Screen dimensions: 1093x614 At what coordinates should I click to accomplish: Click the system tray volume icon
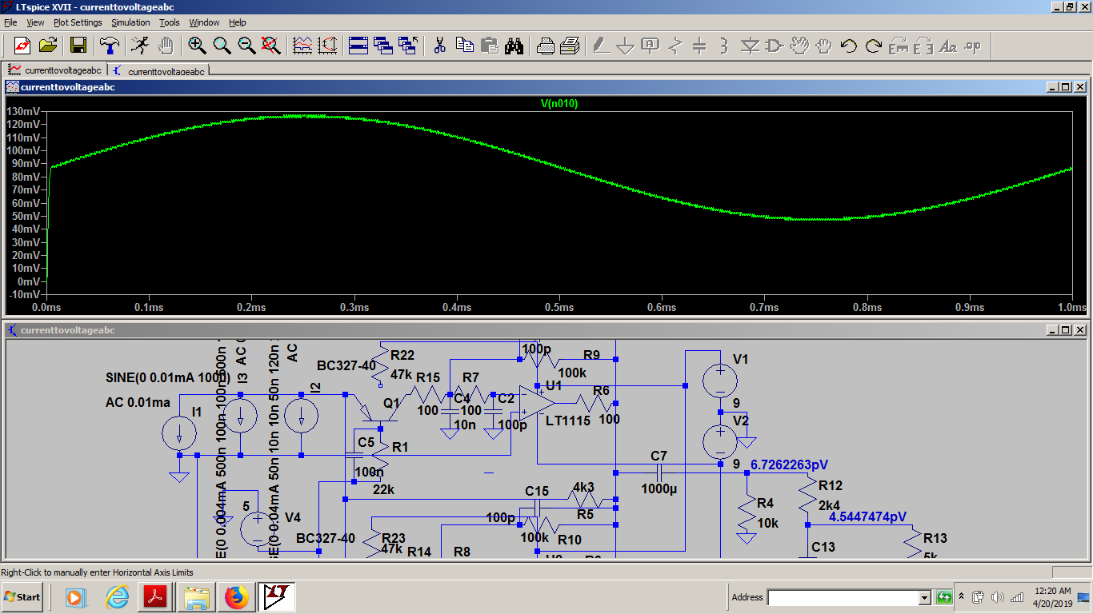[x=997, y=597]
